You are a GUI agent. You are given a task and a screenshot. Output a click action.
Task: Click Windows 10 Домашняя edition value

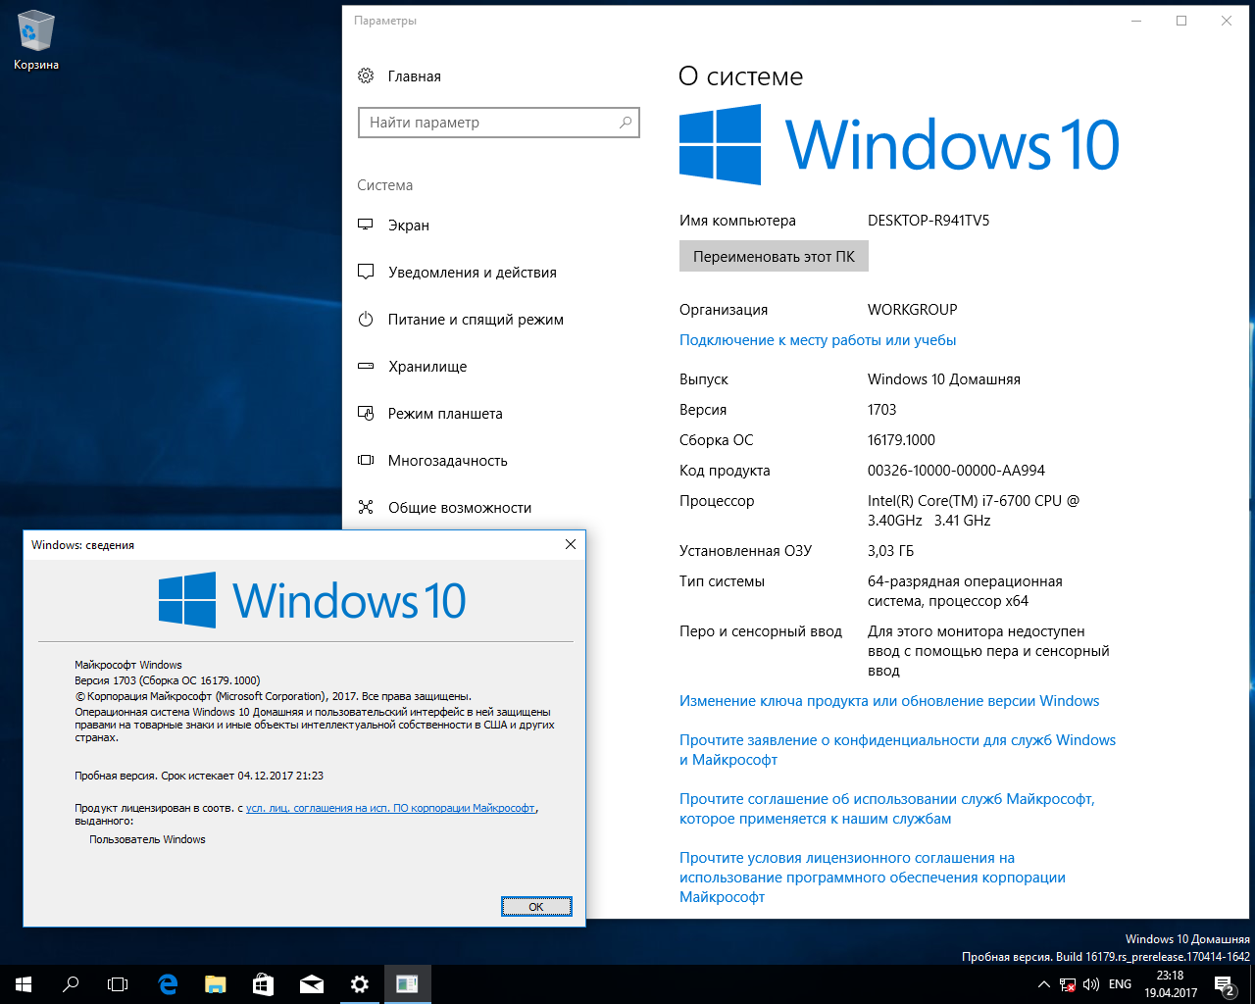(x=943, y=379)
